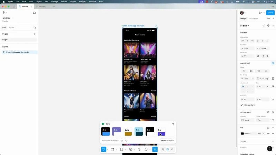Screen dimensions: 276x155
Task: Open fill styles grid icon
Action: pos(268,128)
